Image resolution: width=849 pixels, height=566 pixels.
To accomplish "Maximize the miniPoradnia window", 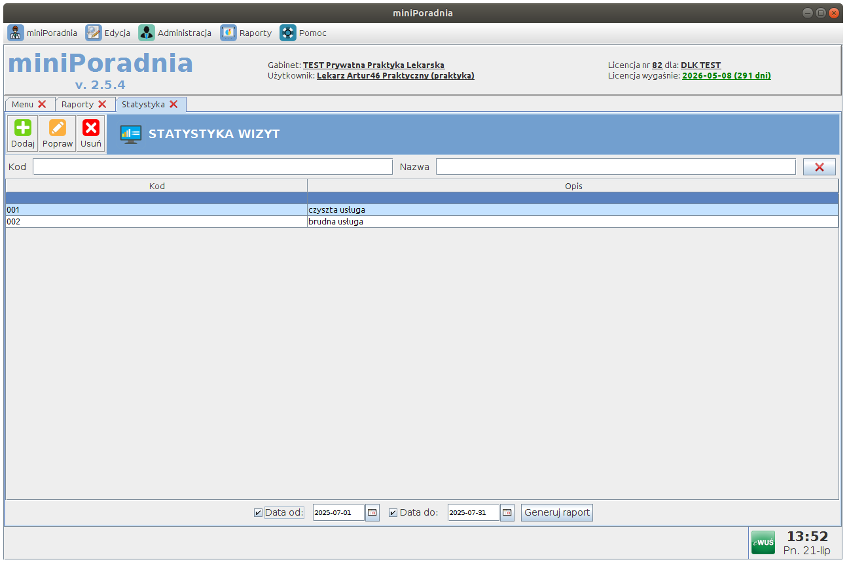I will coord(821,12).
